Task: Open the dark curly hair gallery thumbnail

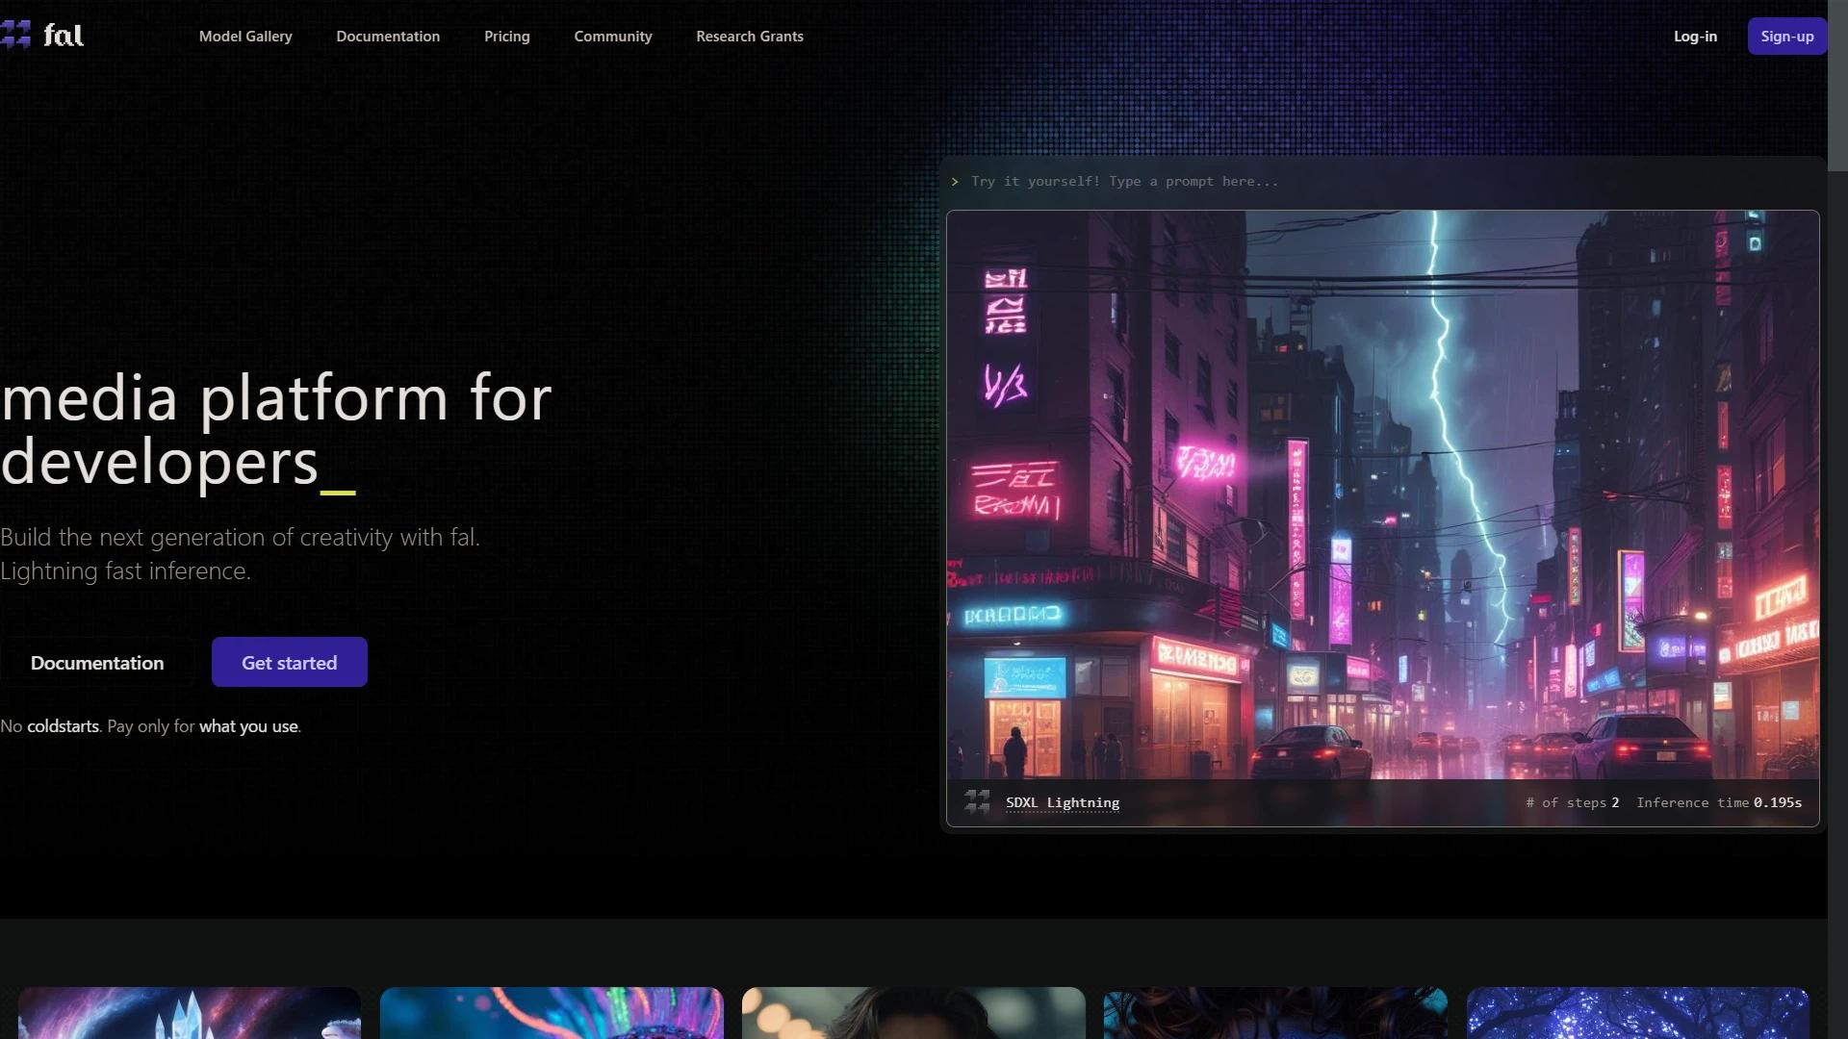Action: pos(1275,1013)
